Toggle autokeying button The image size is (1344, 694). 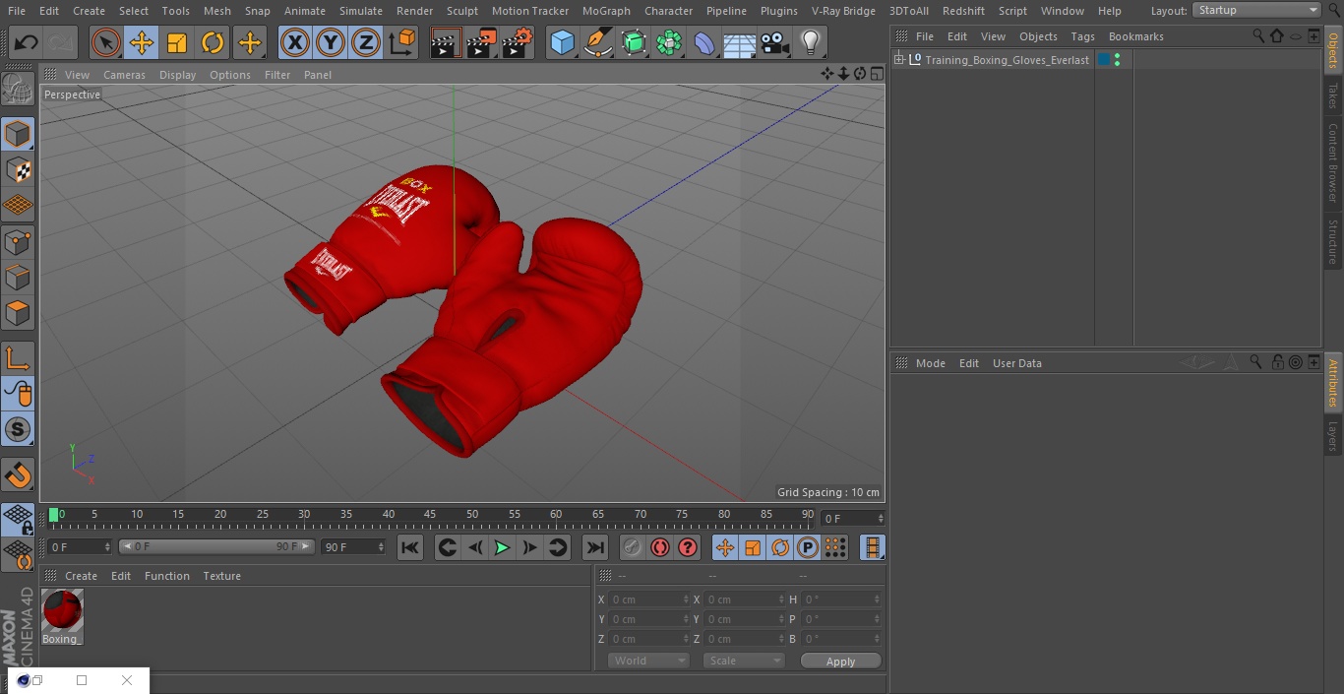[x=660, y=547]
